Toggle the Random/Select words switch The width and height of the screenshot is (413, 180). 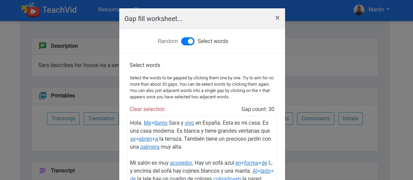pos(188,41)
